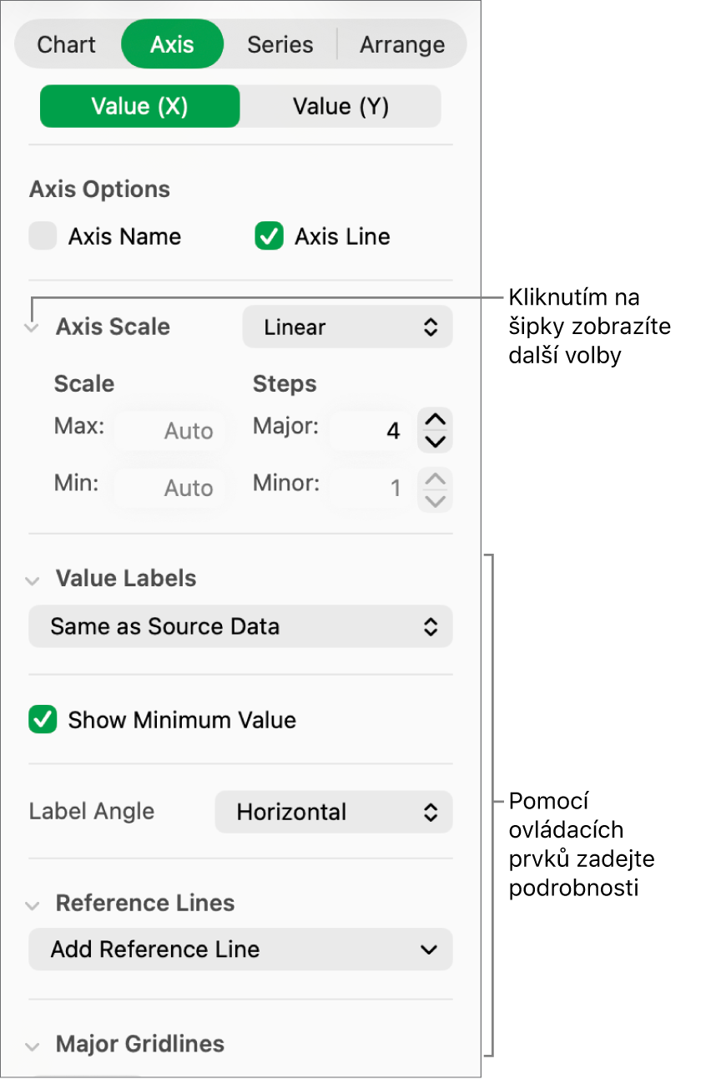
Task: Select the Value (X) axis button
Action: point(140,107)
